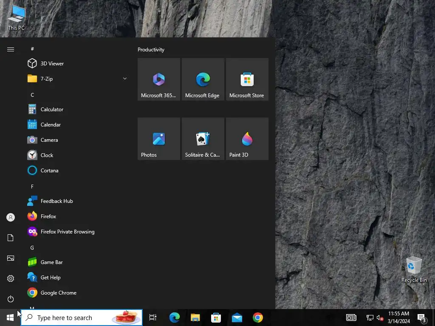Open 3D Viewer from app list
The width and height of the screenshot is (435, 326).
pyautogui.click(x=78, y=64)
